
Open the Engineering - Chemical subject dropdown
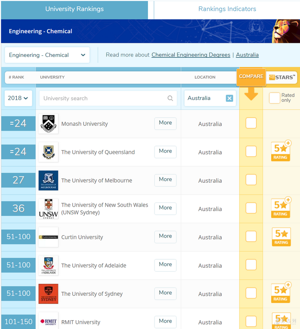[x=47, y=55]
